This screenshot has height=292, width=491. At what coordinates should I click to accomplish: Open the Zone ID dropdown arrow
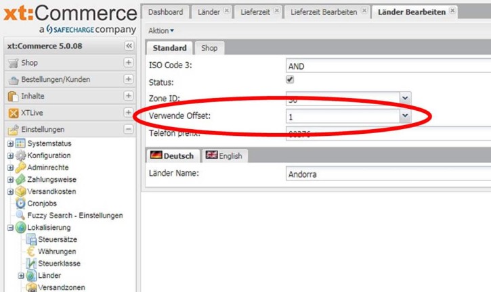(405, 98)
